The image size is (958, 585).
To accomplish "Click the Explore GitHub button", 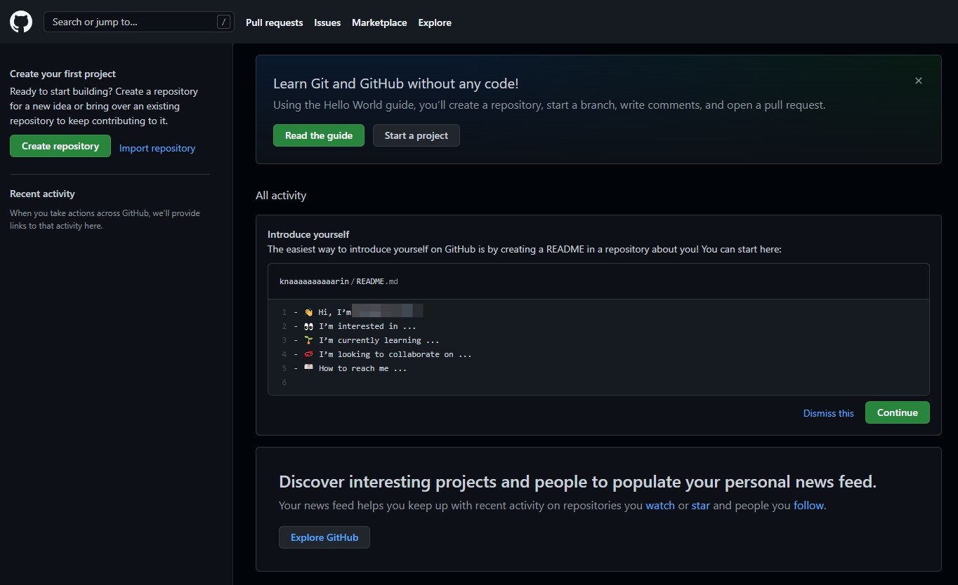I will (324, 537).
